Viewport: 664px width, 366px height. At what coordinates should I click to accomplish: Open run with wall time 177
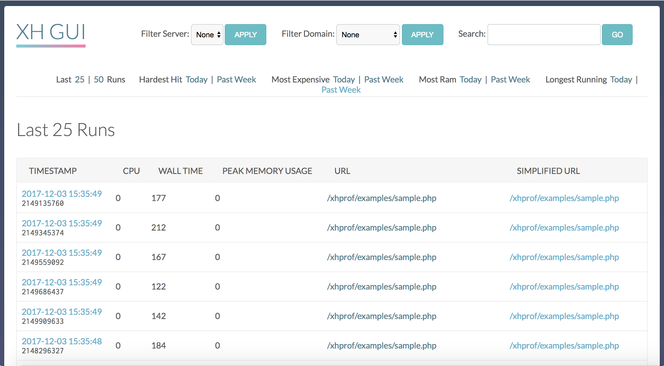tap(62, 194)
